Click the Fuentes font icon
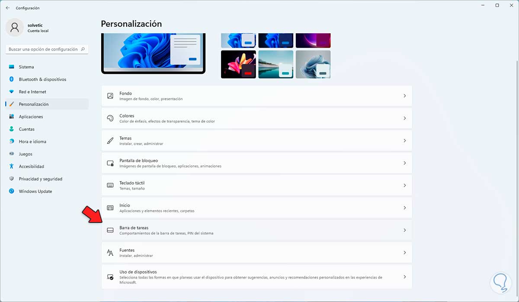The height and width of the screenshot is (302, 519). click(110, 253)
